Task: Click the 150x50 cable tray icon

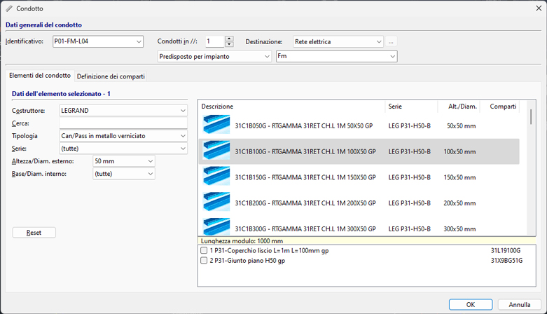Action: coord(216,177)
